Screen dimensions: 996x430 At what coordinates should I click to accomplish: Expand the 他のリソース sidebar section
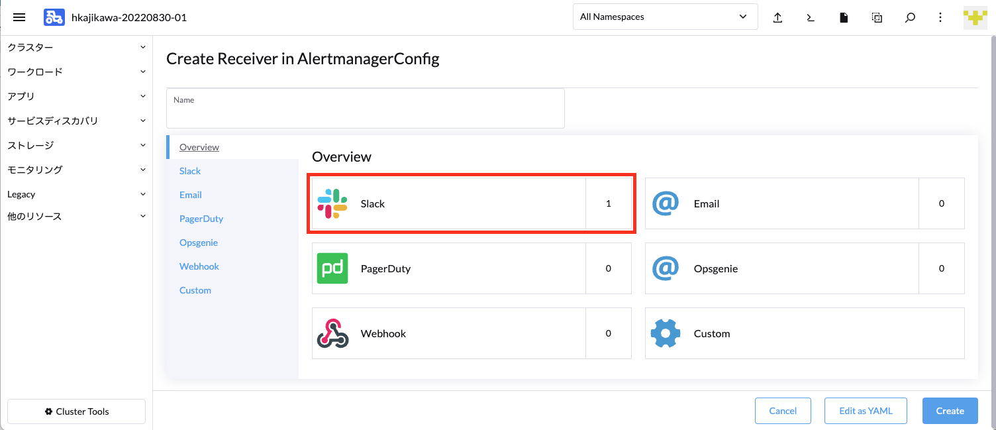(x=77, y=217)
